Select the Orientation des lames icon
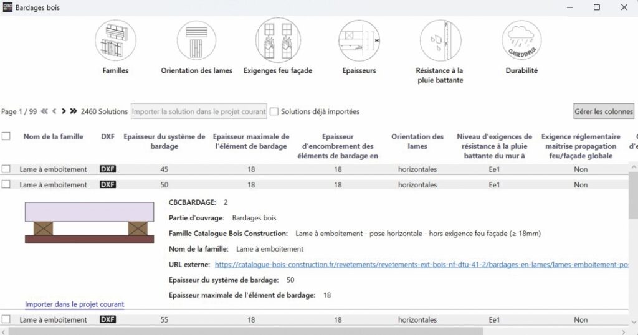The height and width of the screenshot is (335, 638). tap(196, 40)
